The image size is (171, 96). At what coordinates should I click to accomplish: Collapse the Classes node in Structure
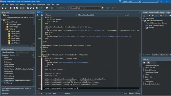tap(2, 20)
